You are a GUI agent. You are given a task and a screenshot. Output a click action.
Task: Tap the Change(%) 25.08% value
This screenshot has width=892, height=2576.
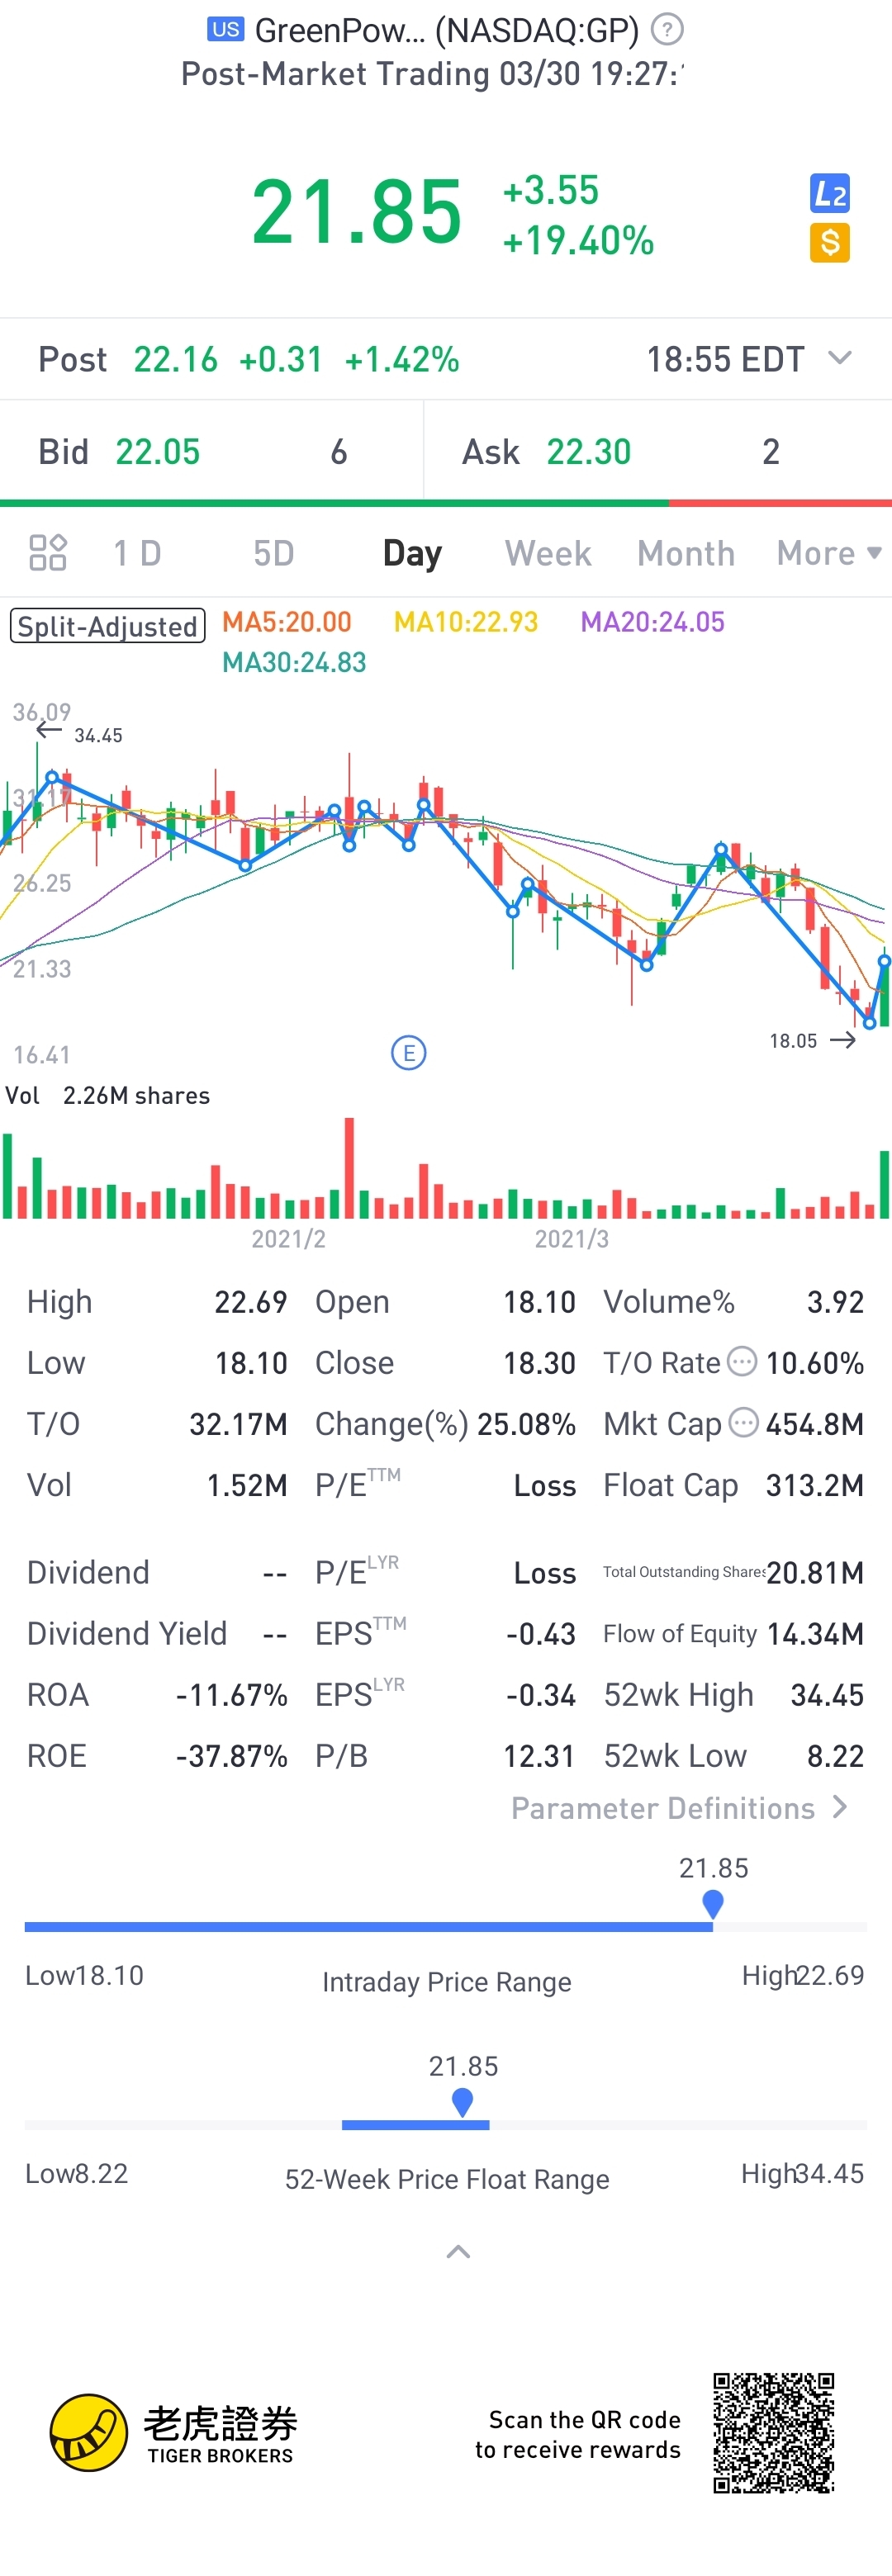pyautogui.click(x=526, y=1424)
